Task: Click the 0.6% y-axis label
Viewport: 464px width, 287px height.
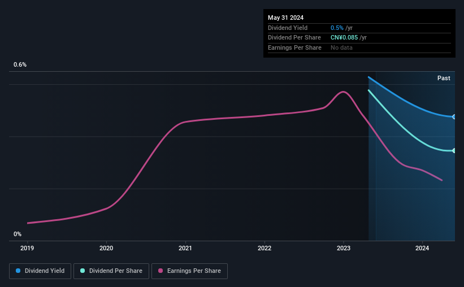Action: (x=20, y=64)
